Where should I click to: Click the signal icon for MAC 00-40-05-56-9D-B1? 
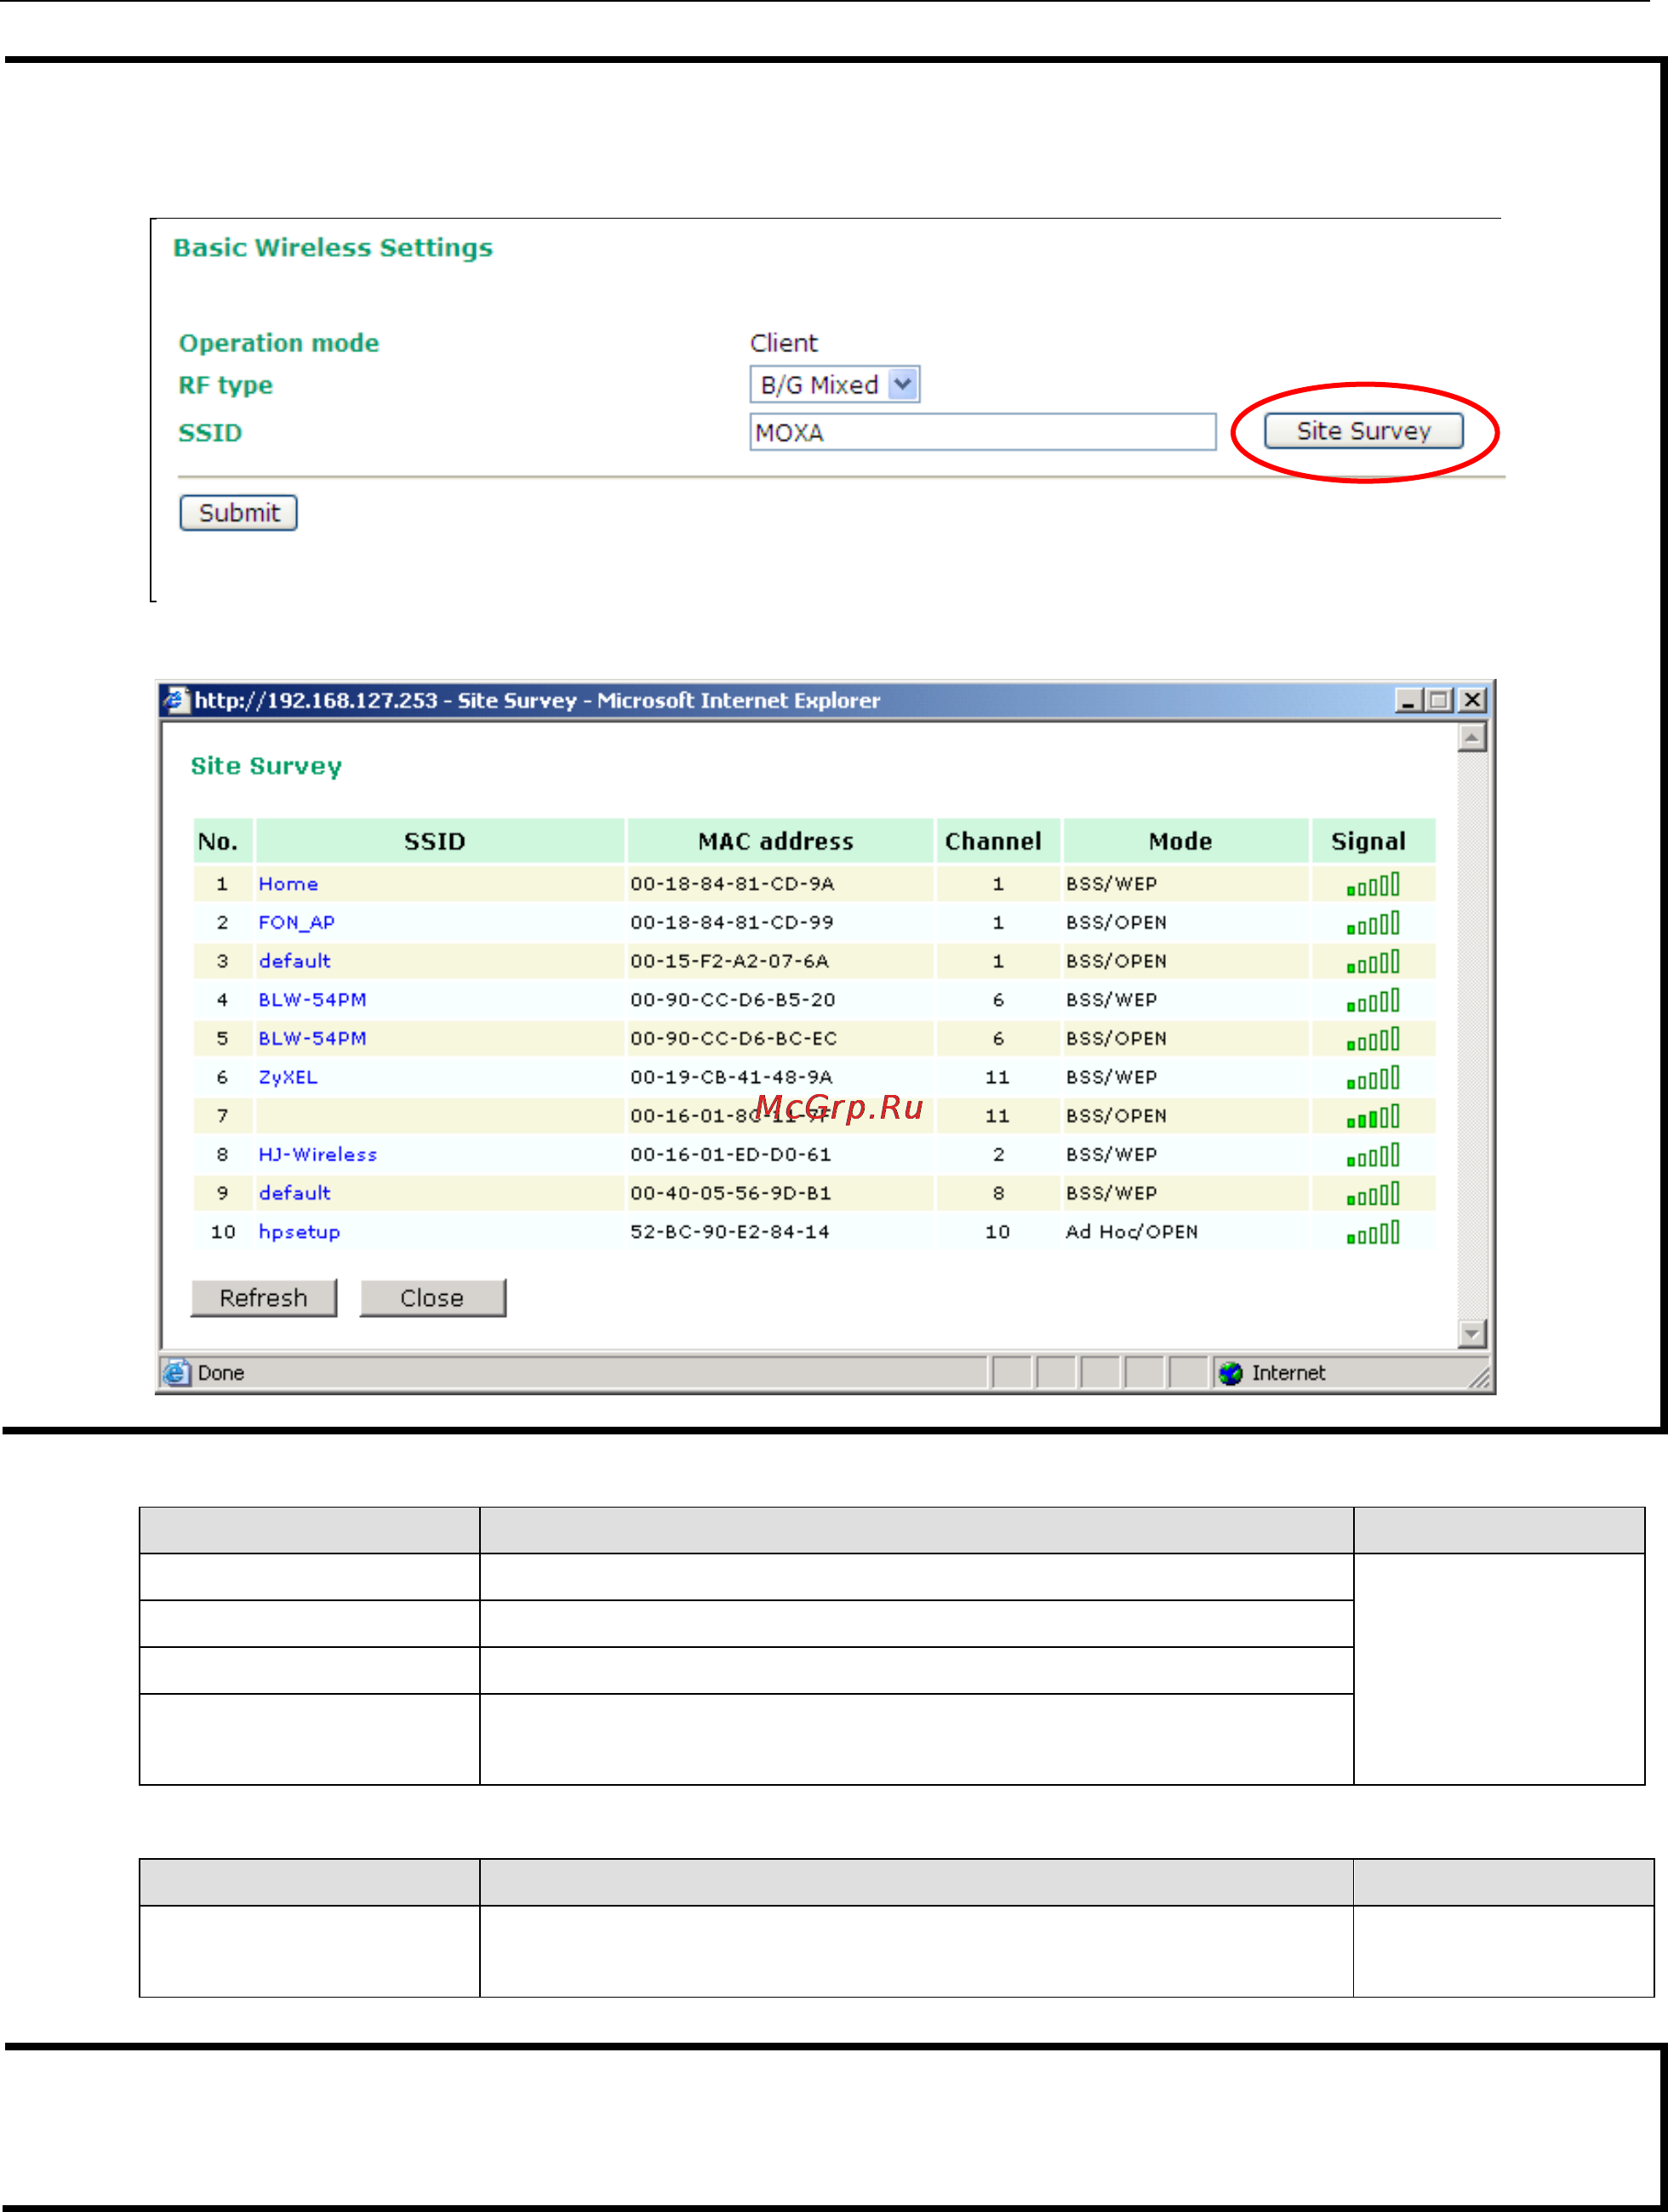coord(1373,1194)
